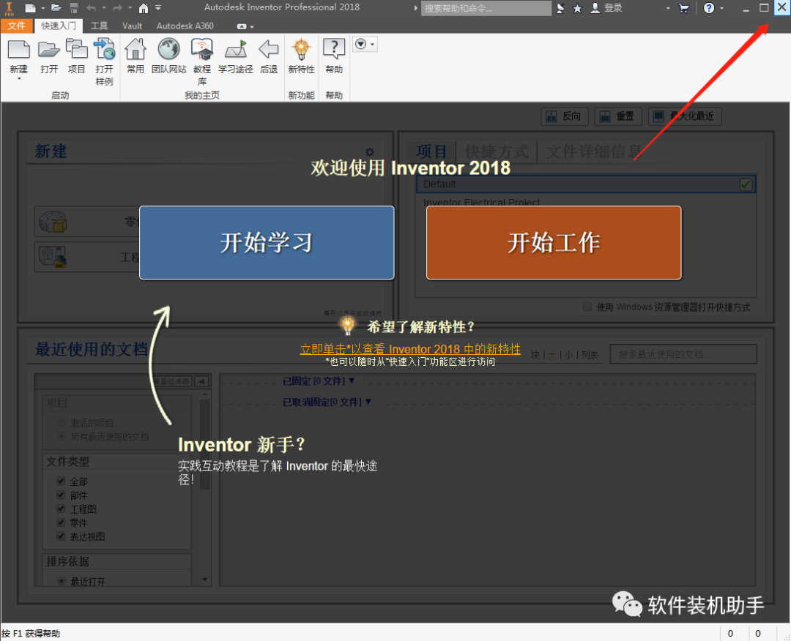The width and height of the screenshot is (791, 641).
Task: Switch to the Vault ribbon tab
Action: 132,26
